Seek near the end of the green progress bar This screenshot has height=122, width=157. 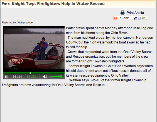tap(63, 73)
